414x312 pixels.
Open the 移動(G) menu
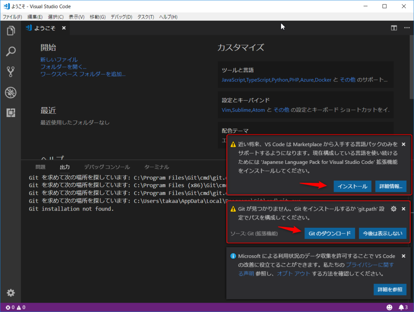click(97, 17)
